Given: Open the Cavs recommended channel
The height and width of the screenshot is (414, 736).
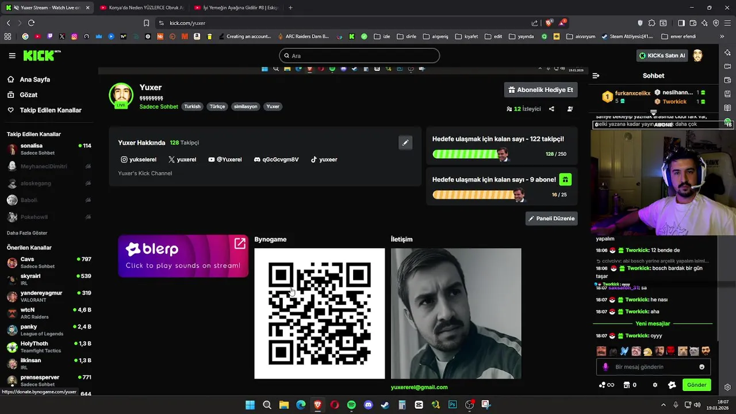Looking at the screenshot, I should click(49, 262).
